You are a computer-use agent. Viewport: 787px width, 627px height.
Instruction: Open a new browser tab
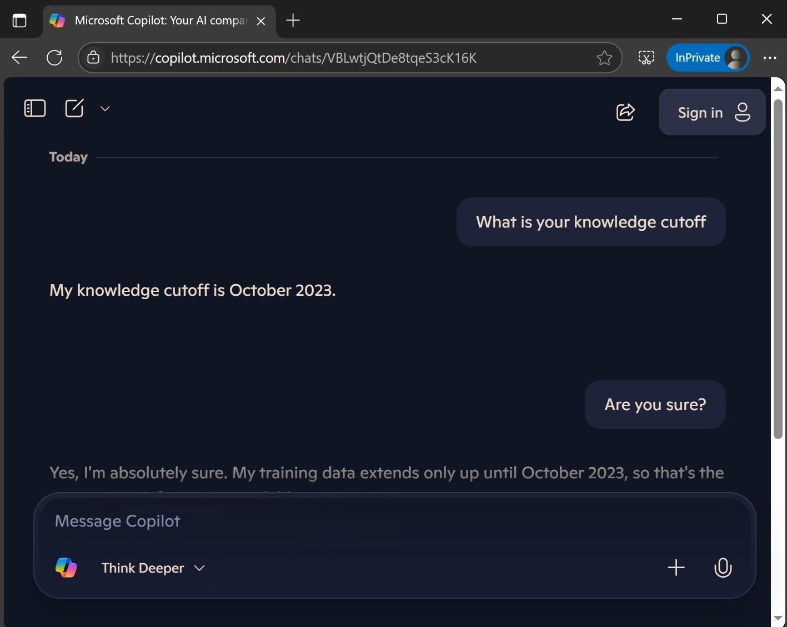coord(292,21)
